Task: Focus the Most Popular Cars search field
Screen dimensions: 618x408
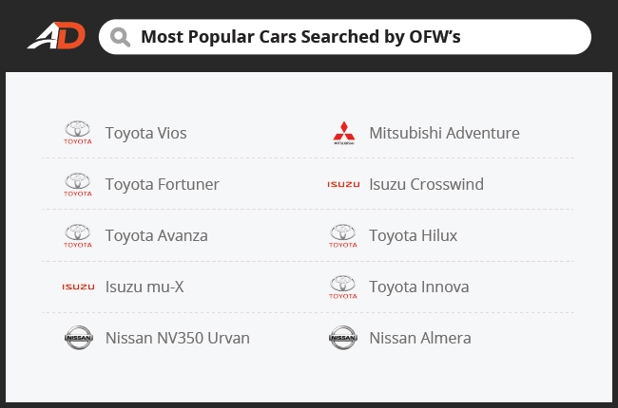Action: coord(345,37)
